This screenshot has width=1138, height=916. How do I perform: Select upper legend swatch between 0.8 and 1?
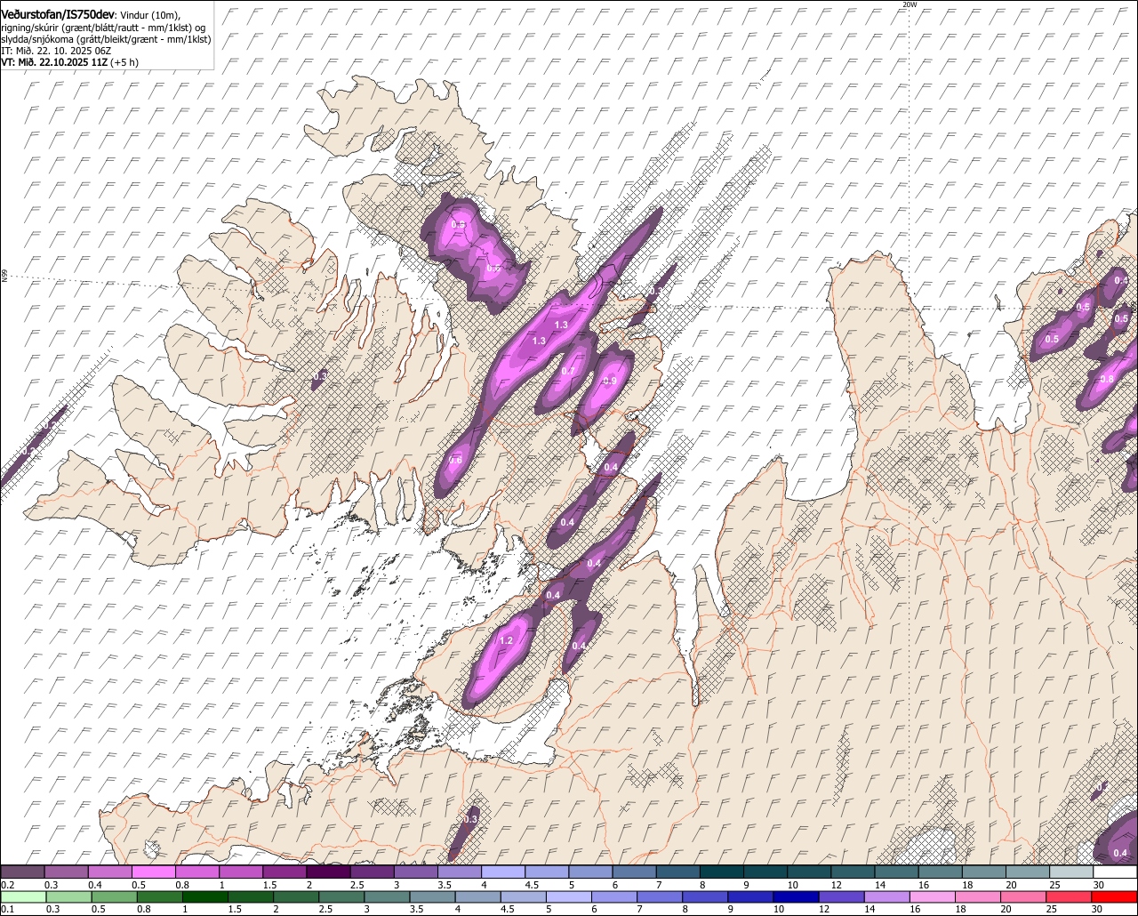coord(196,872)
